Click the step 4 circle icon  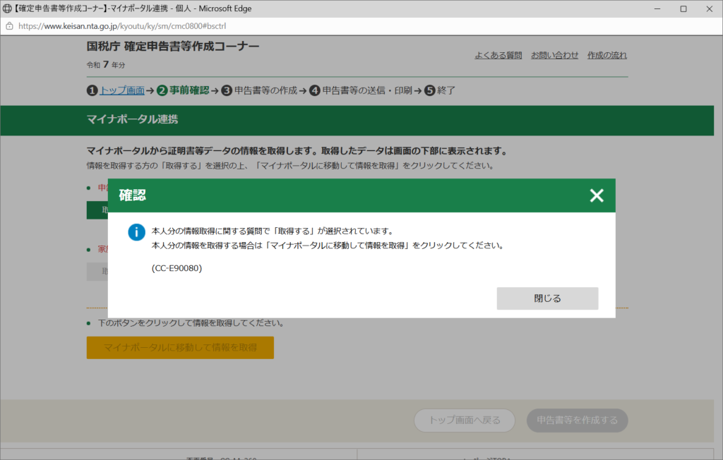tap(315, 90)
